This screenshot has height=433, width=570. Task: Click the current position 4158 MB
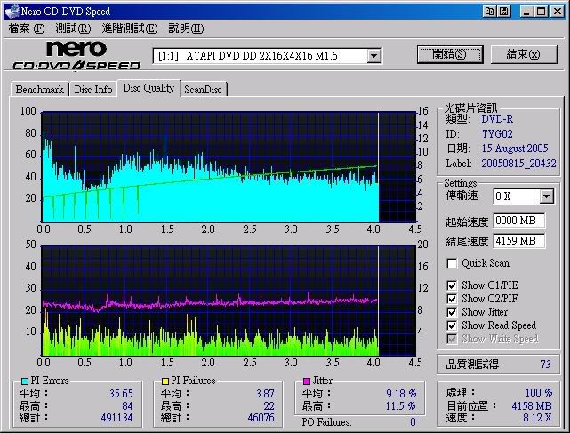click(532, 406)
